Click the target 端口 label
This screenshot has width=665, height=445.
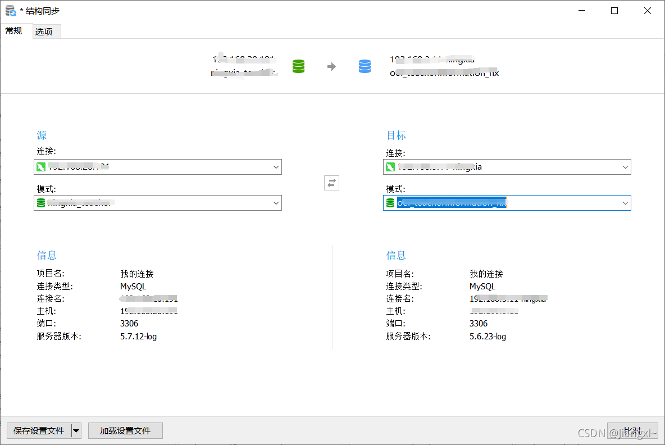[x=396, y=324]
